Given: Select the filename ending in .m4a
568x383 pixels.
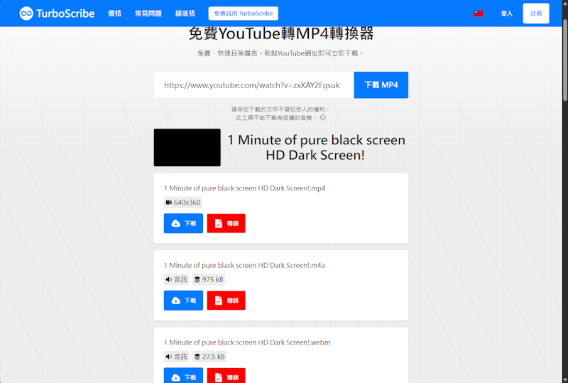Looking at the screenshot, I should click(x=244, y=265).
